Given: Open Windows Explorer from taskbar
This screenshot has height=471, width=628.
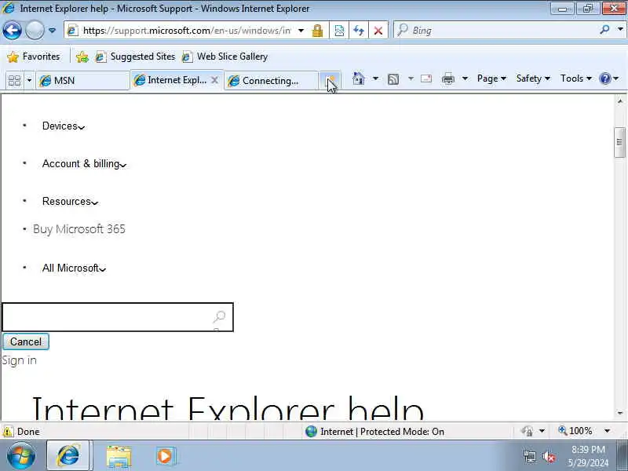Looking at the screenshot, I should point(119,456).
